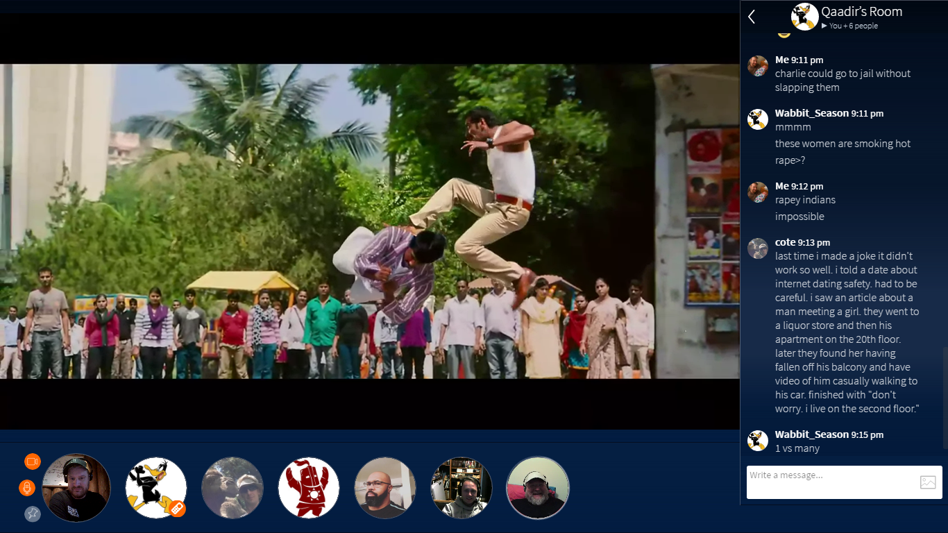This screenshot has width=948, height=533.
Task: Click the message '1 vs many'
Action: (797, 448)
